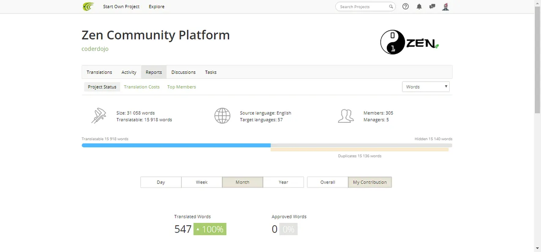Image resolution: width=541 pixels, height=252 pixels.
Task: Click the blue translatable words progress bar
Action: point(176,145)
